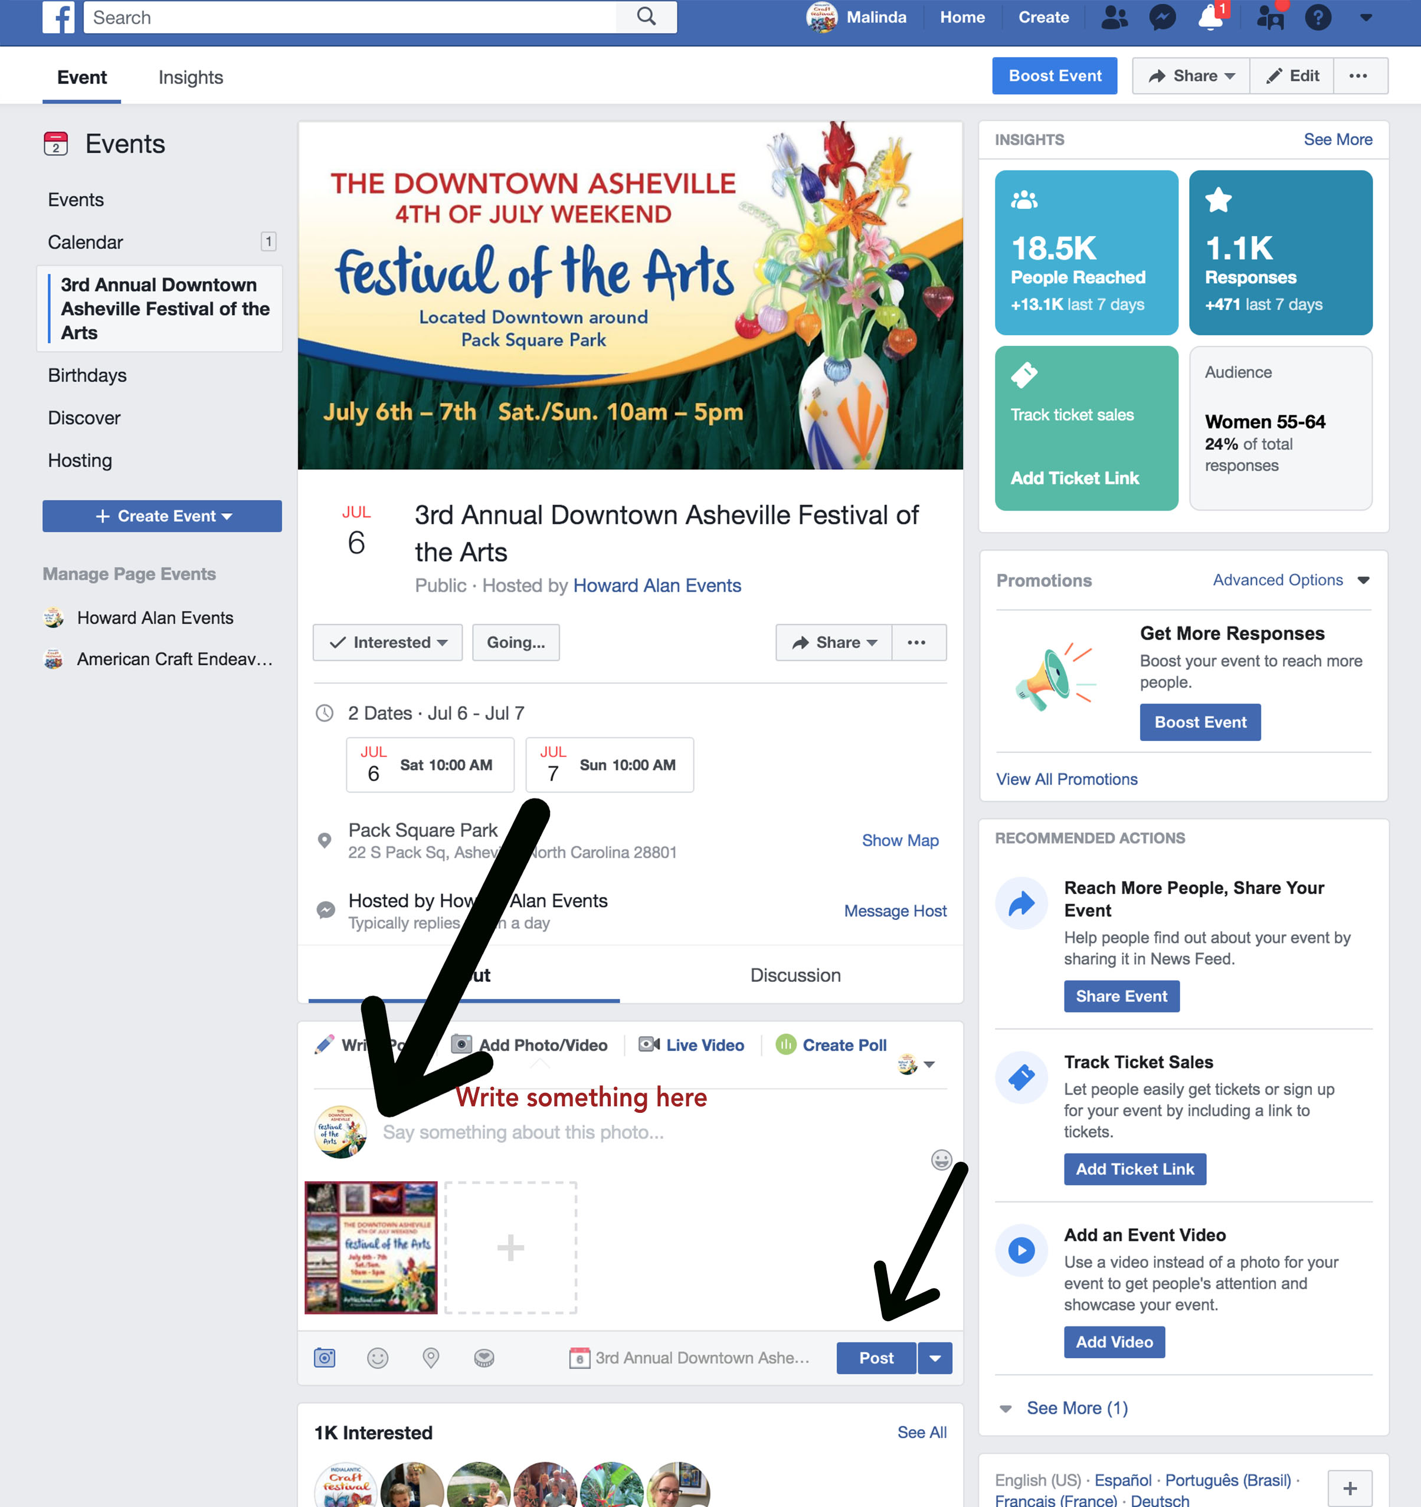
Task: Open dropdown arrow next to Post
Action: [x=935, y=1358]
